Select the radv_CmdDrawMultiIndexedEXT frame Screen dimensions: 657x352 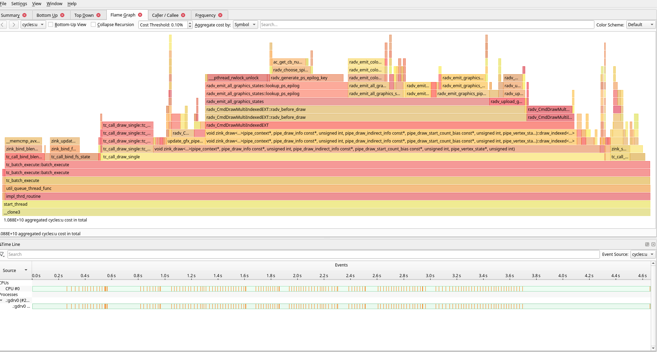point(390,125)
